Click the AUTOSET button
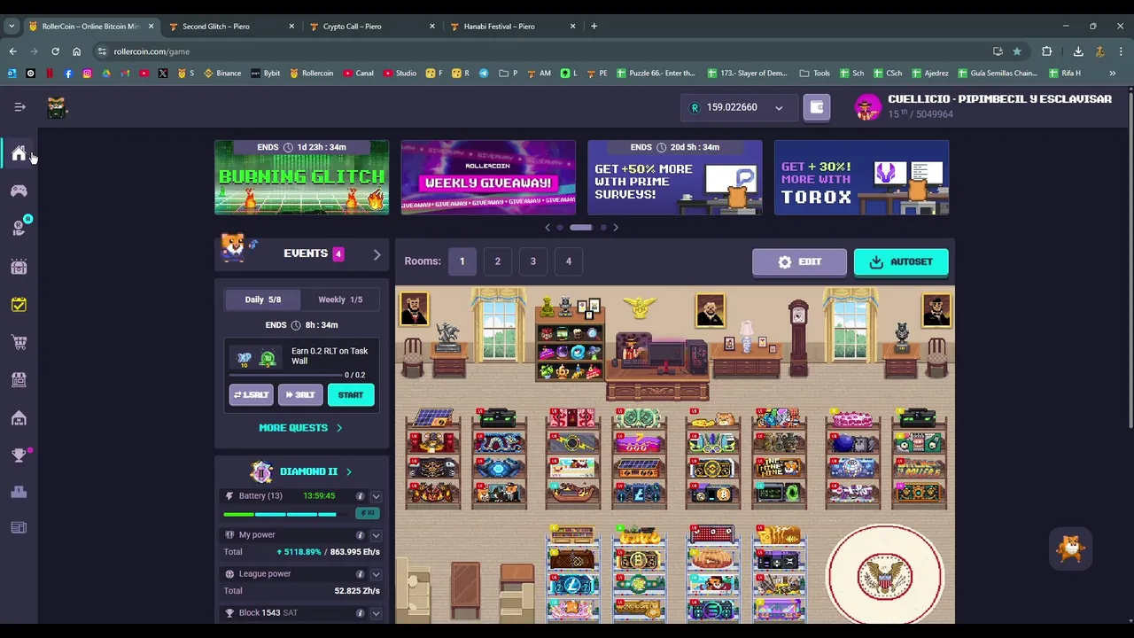1134x638 pixels. click(900, 261)
